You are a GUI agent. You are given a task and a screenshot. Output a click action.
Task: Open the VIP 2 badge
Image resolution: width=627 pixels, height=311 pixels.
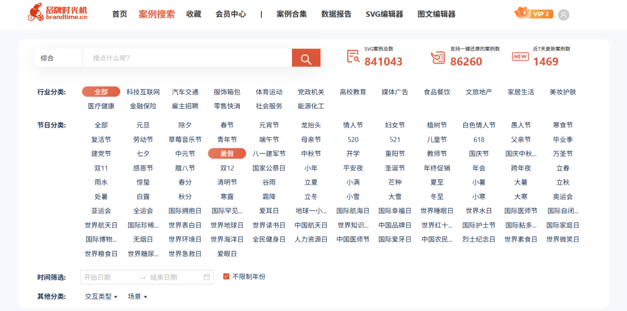[x=534, y=13]
